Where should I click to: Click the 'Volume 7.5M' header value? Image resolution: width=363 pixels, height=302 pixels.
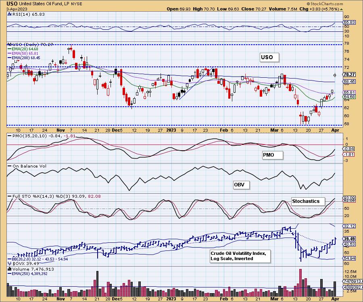(283, 9)
